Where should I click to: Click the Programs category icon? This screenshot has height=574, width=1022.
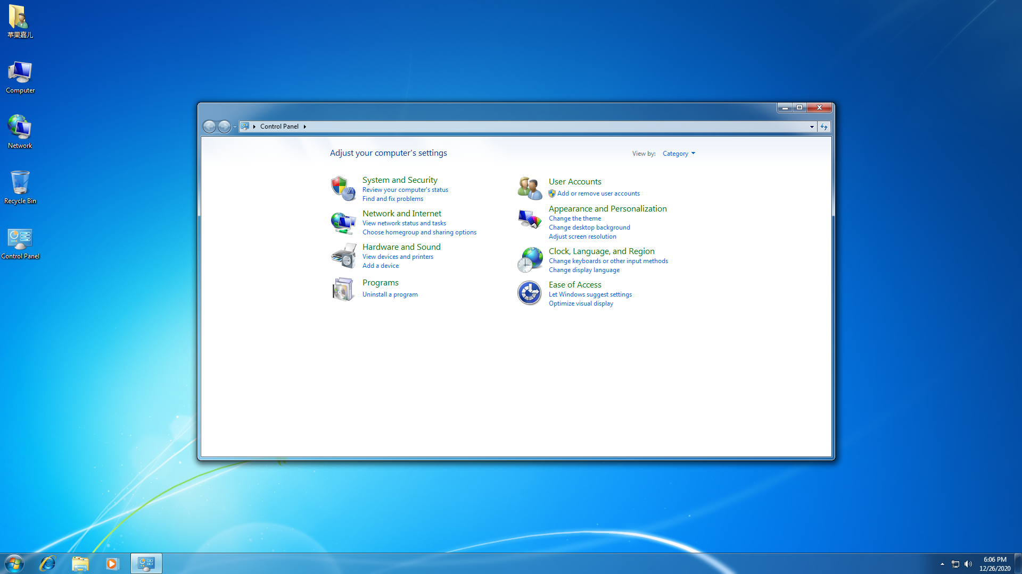click(343, 289)
